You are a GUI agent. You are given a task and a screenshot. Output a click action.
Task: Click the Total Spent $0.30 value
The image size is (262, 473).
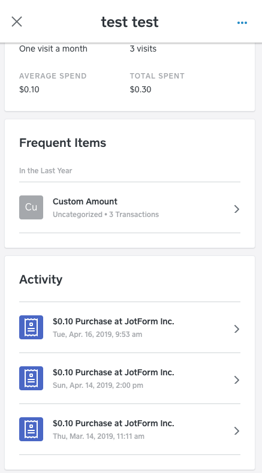click(141, 89)
